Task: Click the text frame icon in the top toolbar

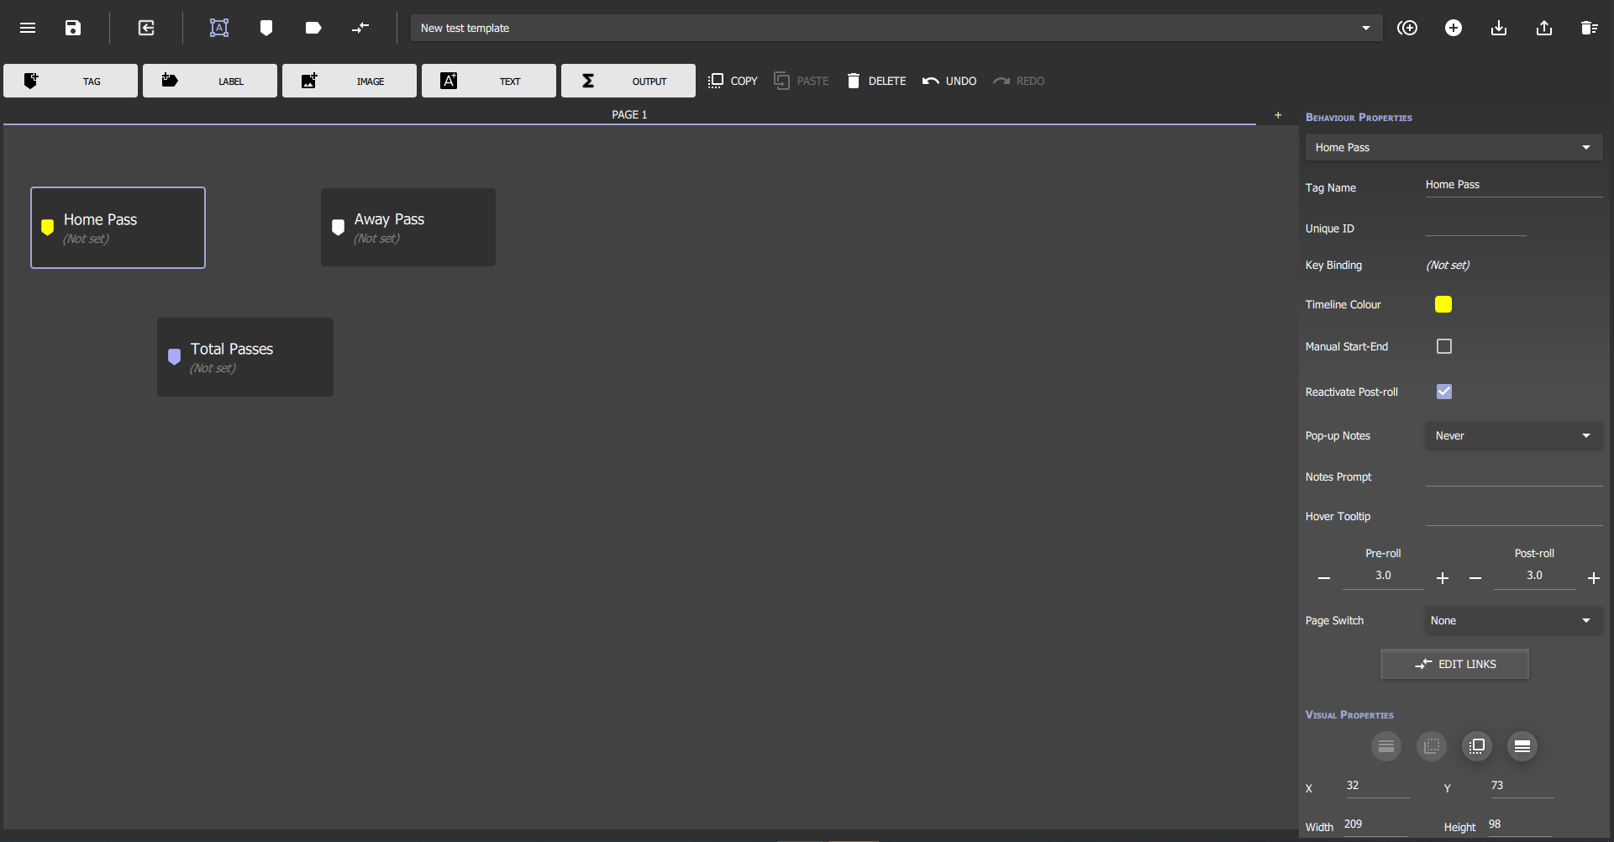Action: (x=219, y=28)
